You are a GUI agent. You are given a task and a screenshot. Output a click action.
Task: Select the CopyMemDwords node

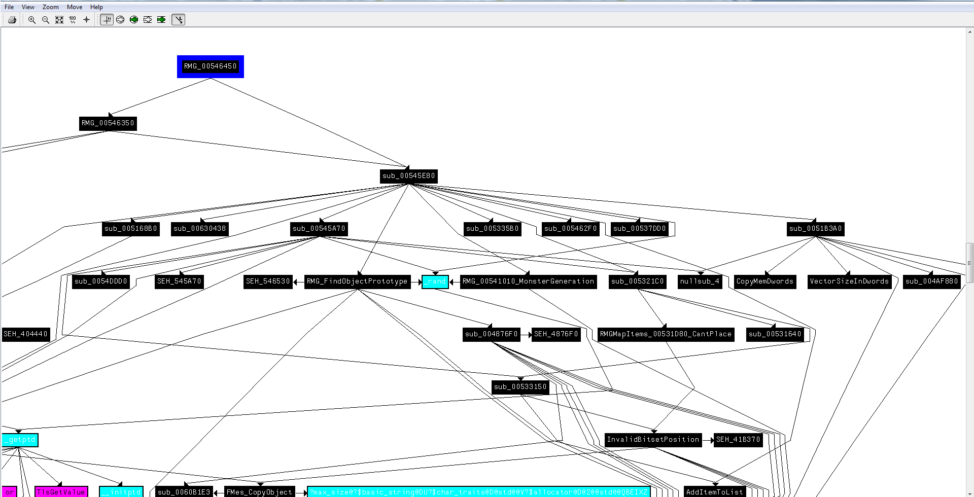(x=765, y=281)
